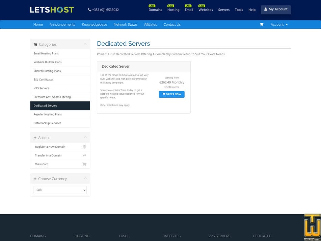Open the Servers top menu
Image resolution: width=321 pixels, height=241 pixels.
point(224,10)
